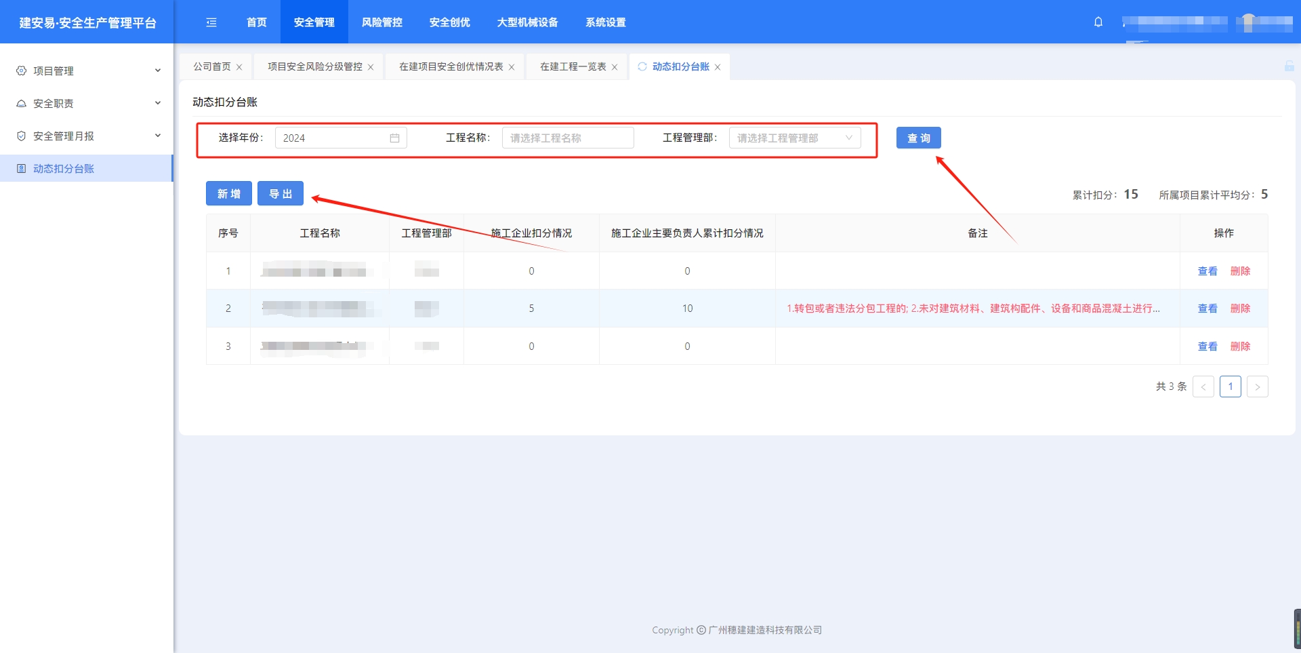This screenshot has width=1301, height=653.
Task: Click the 查询 search button
Action: (918, 138)
